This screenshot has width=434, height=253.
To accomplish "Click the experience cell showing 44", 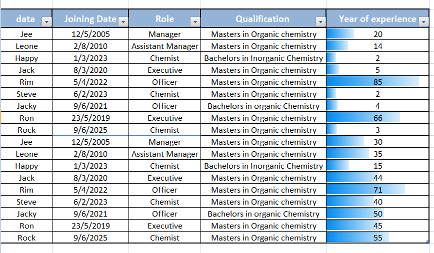I will [377, 178].
